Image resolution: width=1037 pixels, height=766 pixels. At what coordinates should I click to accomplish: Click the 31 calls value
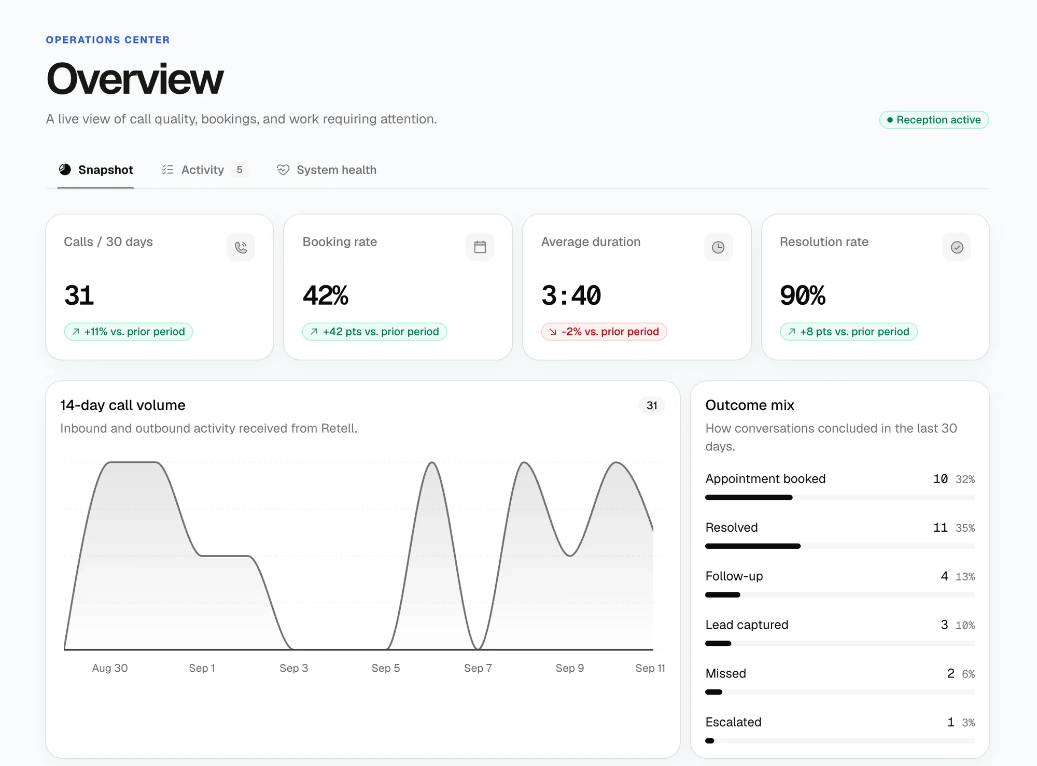(79, 295)
